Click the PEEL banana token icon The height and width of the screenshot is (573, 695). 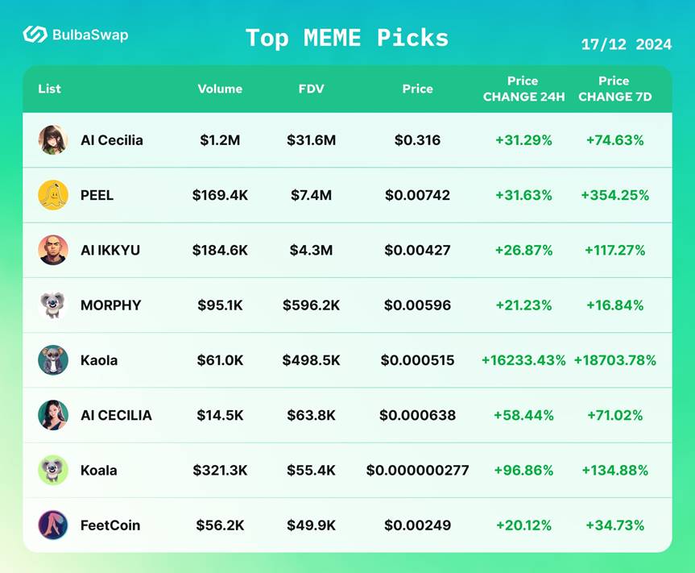53,195
